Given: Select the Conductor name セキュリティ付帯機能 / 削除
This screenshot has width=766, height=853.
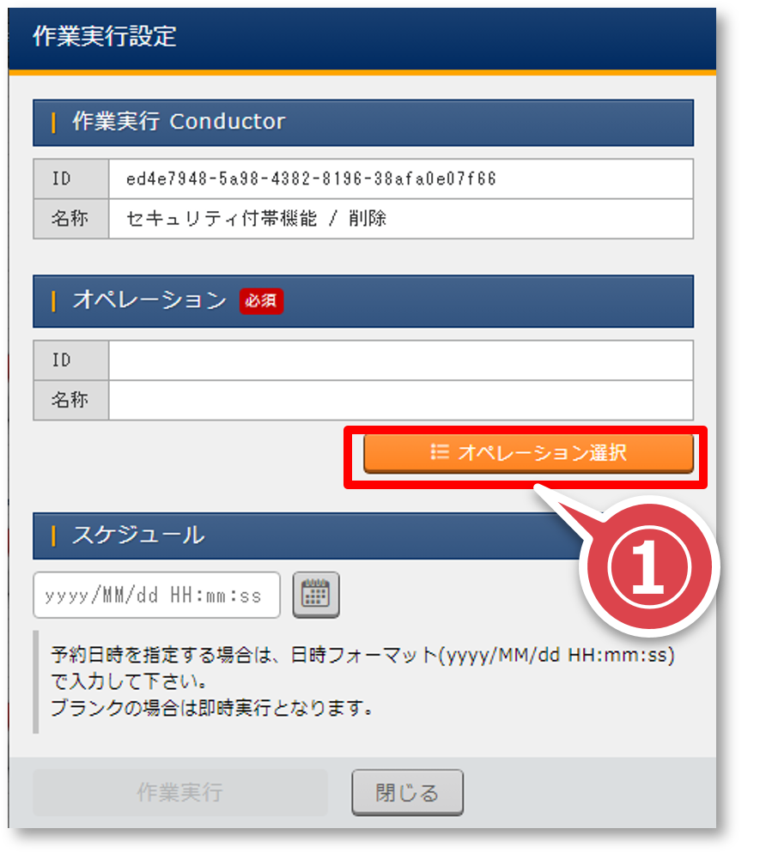Looking at the screenshot, I should point(256,219).
